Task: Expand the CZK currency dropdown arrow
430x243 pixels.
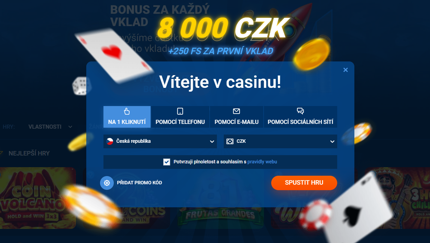Action: pos(332,141)
